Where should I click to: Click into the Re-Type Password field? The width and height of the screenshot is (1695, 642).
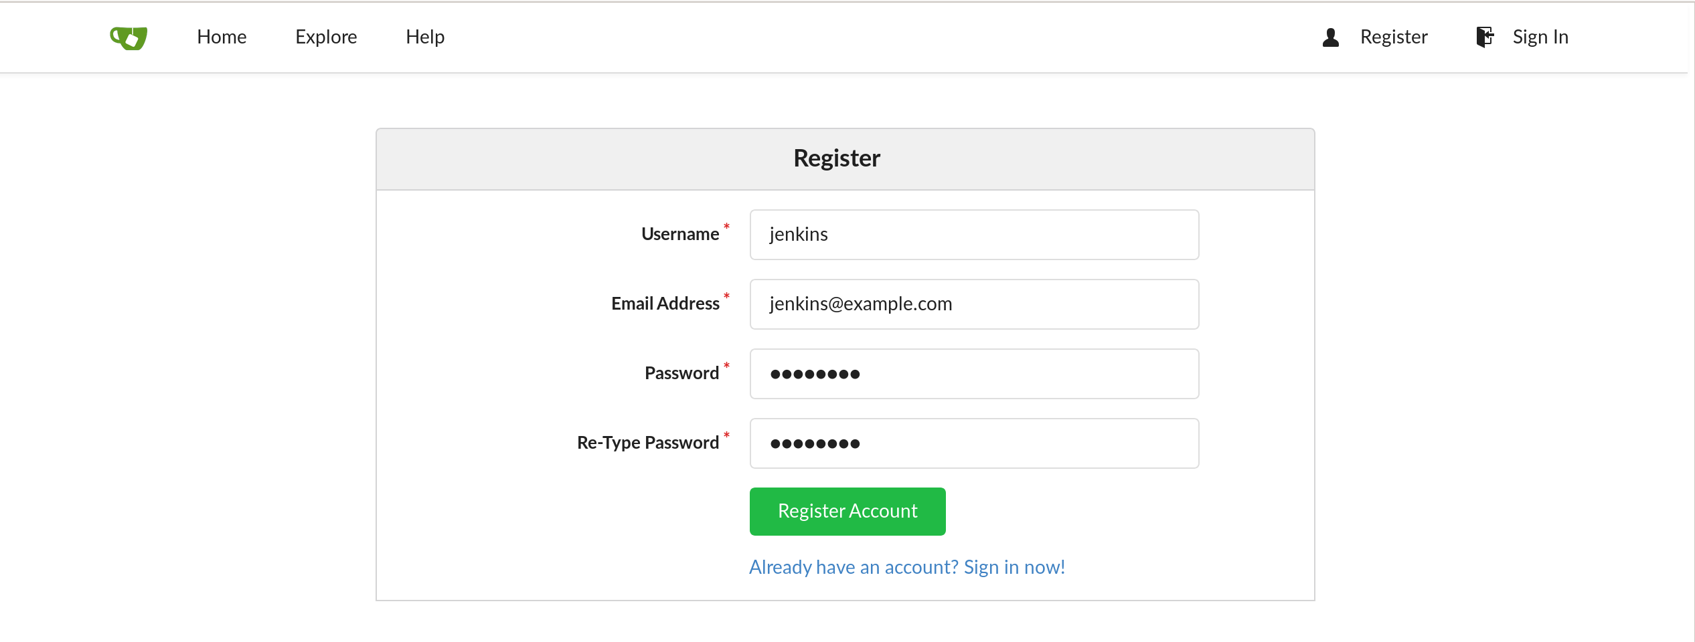(974, 443)
